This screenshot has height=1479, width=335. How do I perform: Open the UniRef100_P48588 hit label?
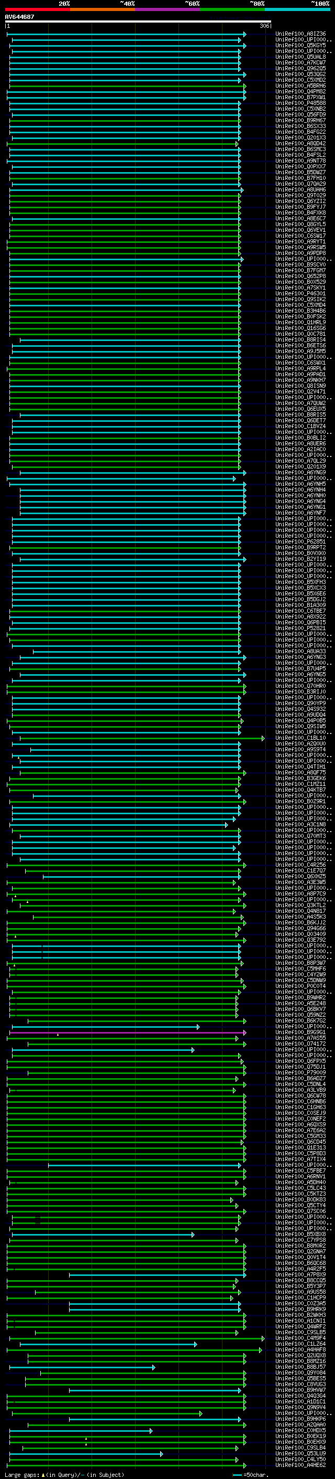300,103
